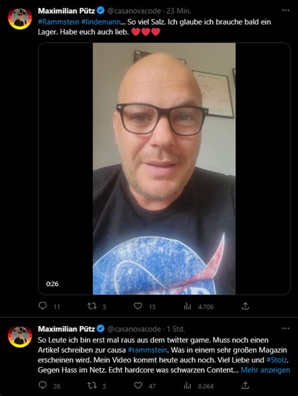Viewport: 298px width, 396px height.
Task: Share the second tweet via share icon
Action: (245, 385)
